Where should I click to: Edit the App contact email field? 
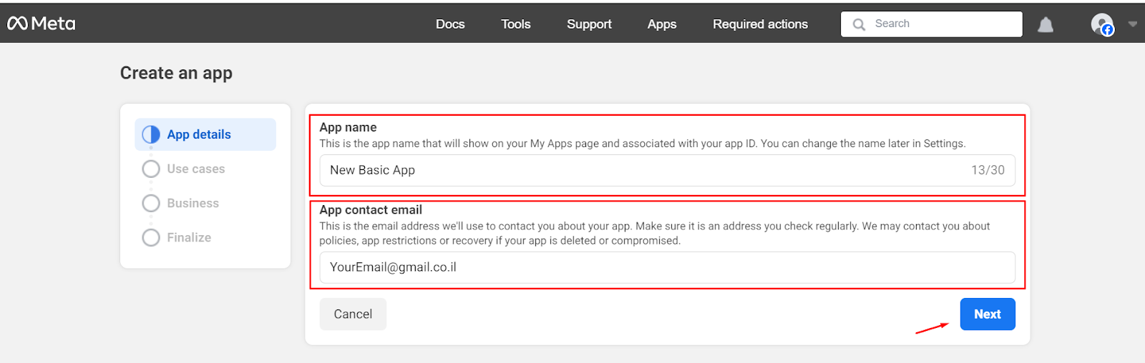coord(667,267)
